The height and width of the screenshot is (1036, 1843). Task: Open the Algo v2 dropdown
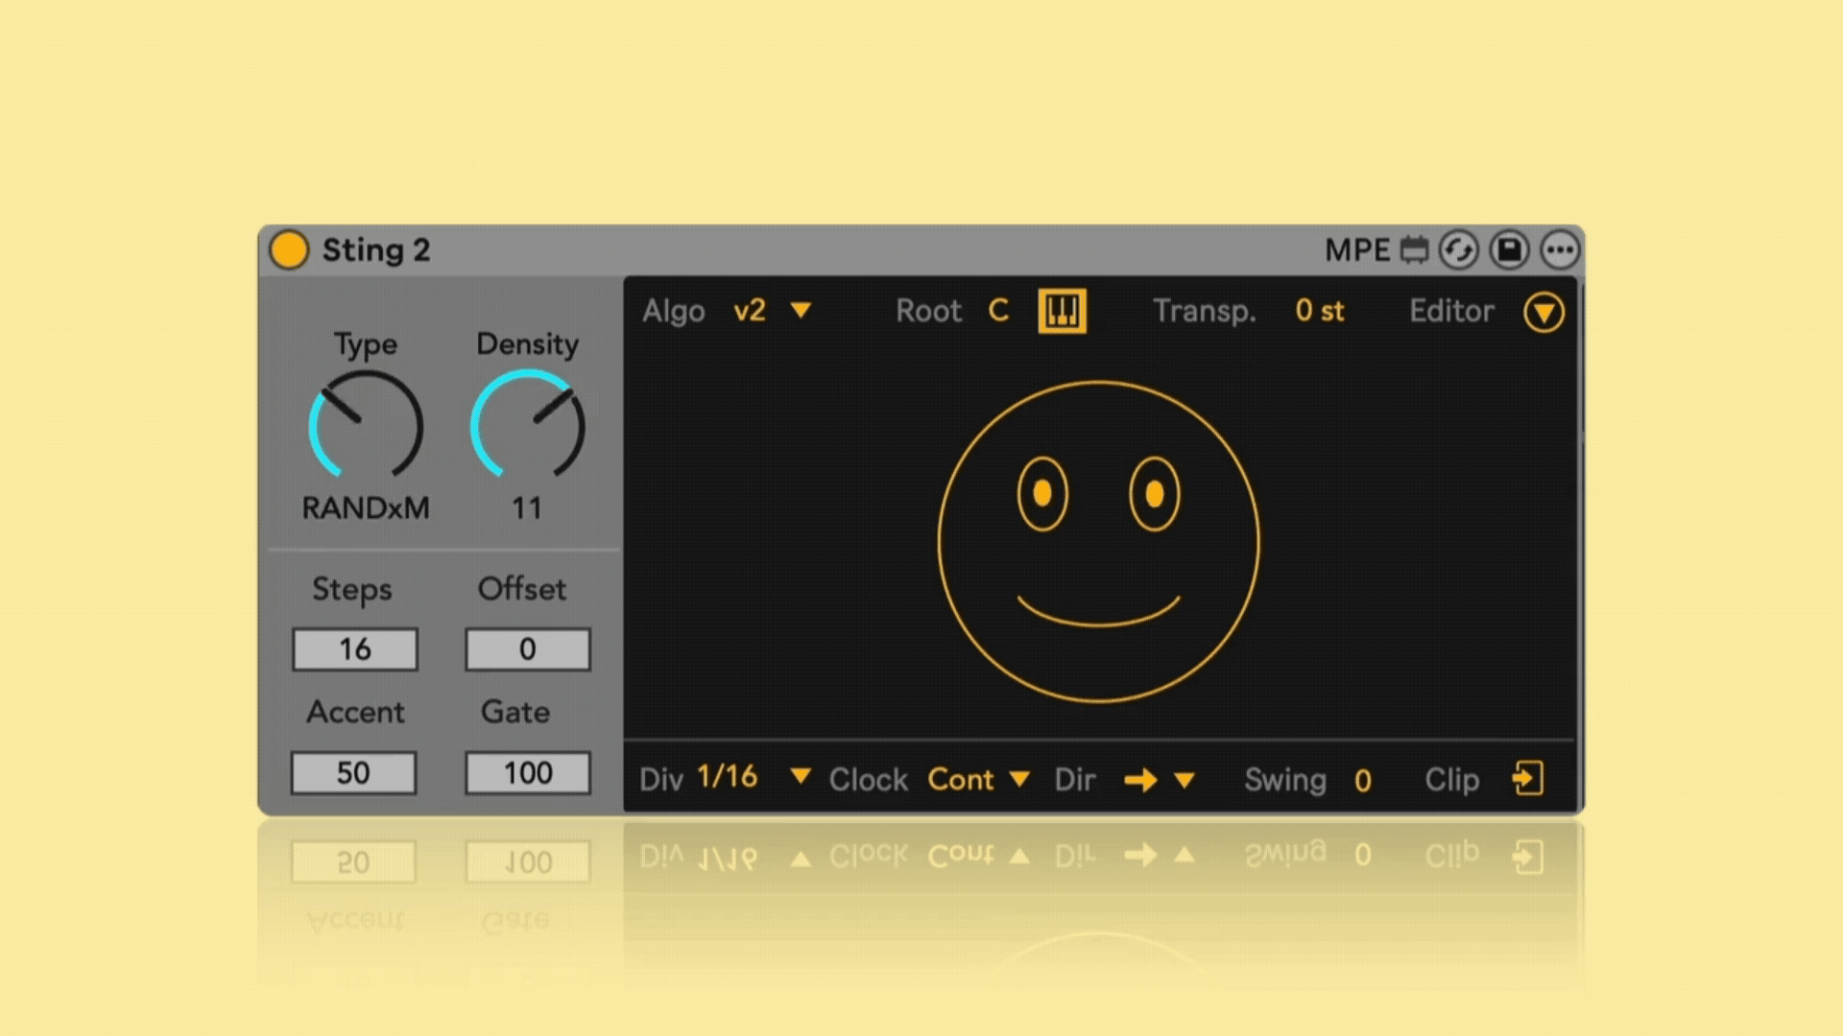801,311
